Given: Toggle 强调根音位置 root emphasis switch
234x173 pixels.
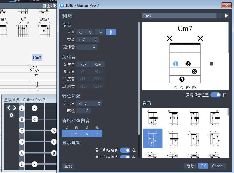Looking at the screenshot, I should (215, 95).
